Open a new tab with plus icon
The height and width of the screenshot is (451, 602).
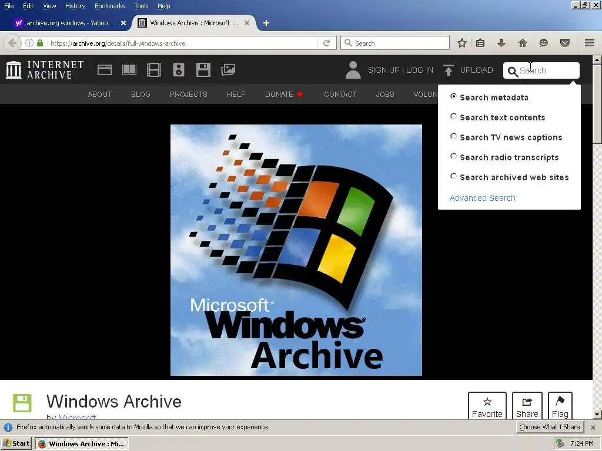(266, 23)
